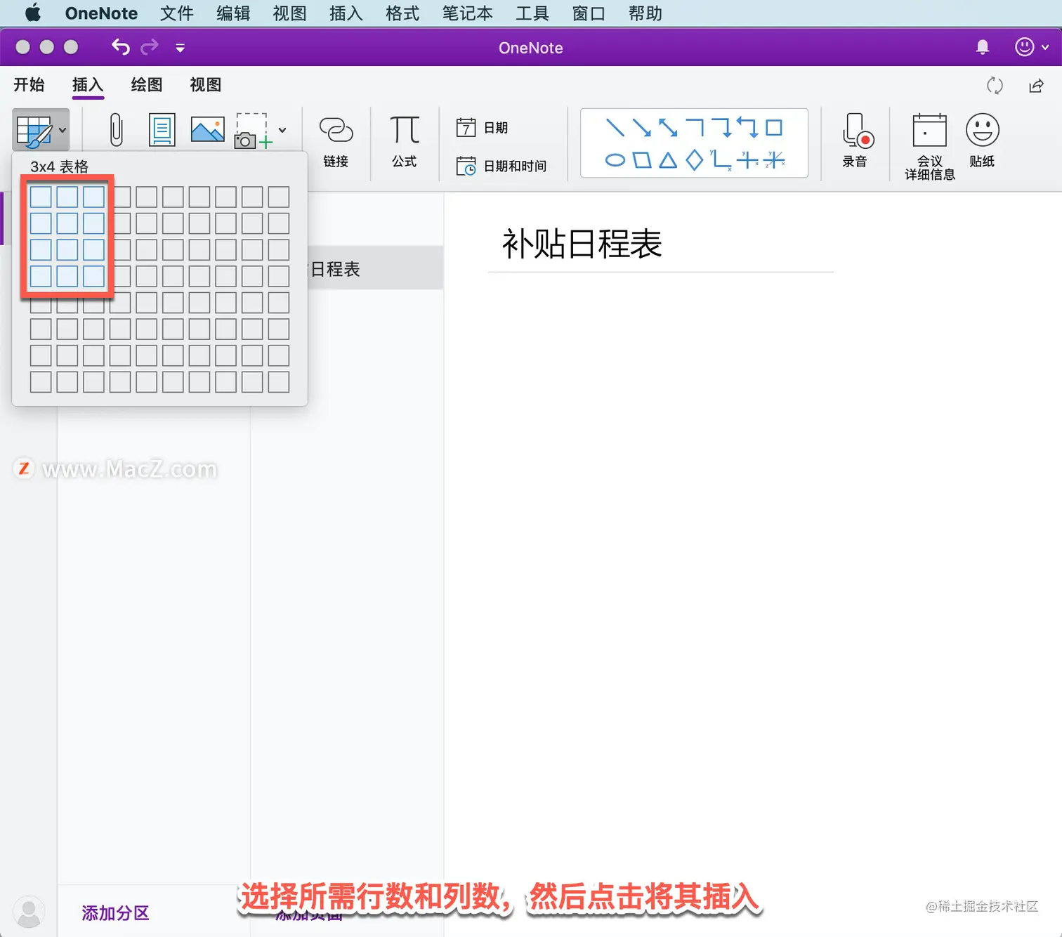Insert today's date with 日期
The height and width of the screenshot is (937, 1062).
483,127
